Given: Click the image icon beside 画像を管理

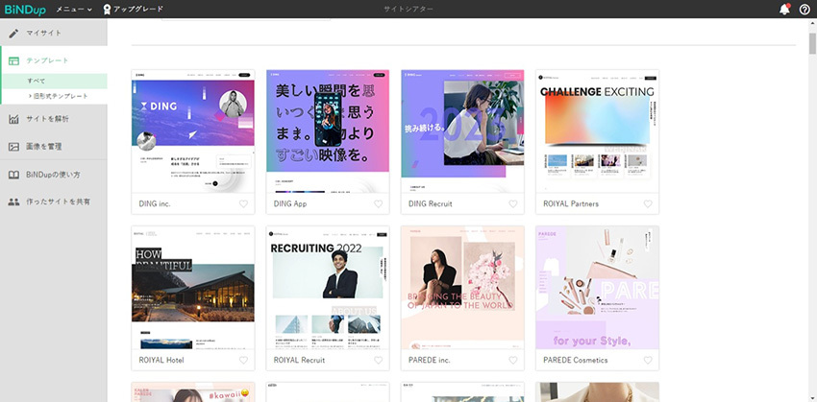Looking at the screenshot, I should point(13,147).
